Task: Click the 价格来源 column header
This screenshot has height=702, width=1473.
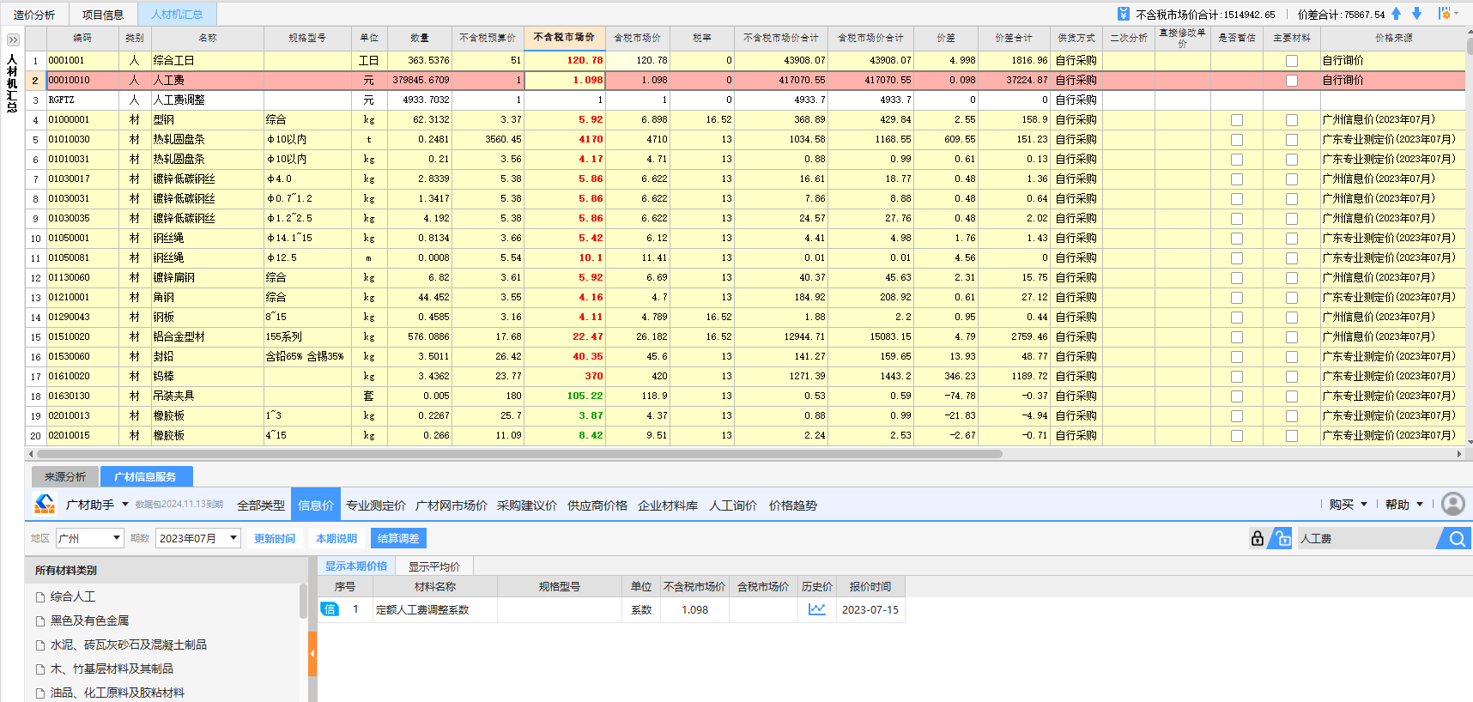Action: point(1393,38)
